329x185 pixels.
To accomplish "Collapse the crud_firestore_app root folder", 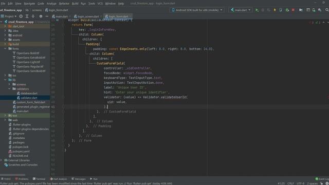I will tap(2, 22).
